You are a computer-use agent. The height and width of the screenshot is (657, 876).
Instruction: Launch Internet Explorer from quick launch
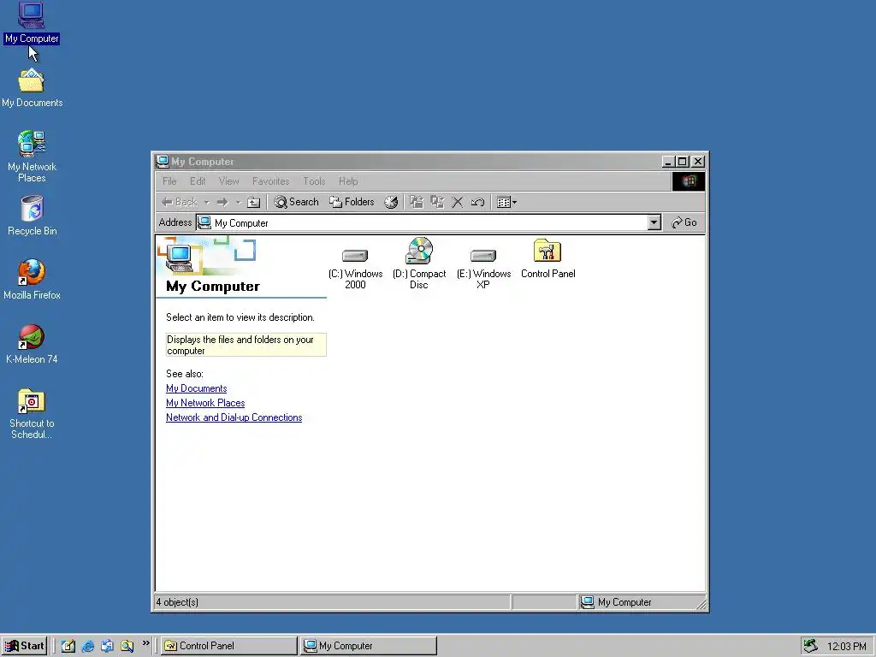88,646
